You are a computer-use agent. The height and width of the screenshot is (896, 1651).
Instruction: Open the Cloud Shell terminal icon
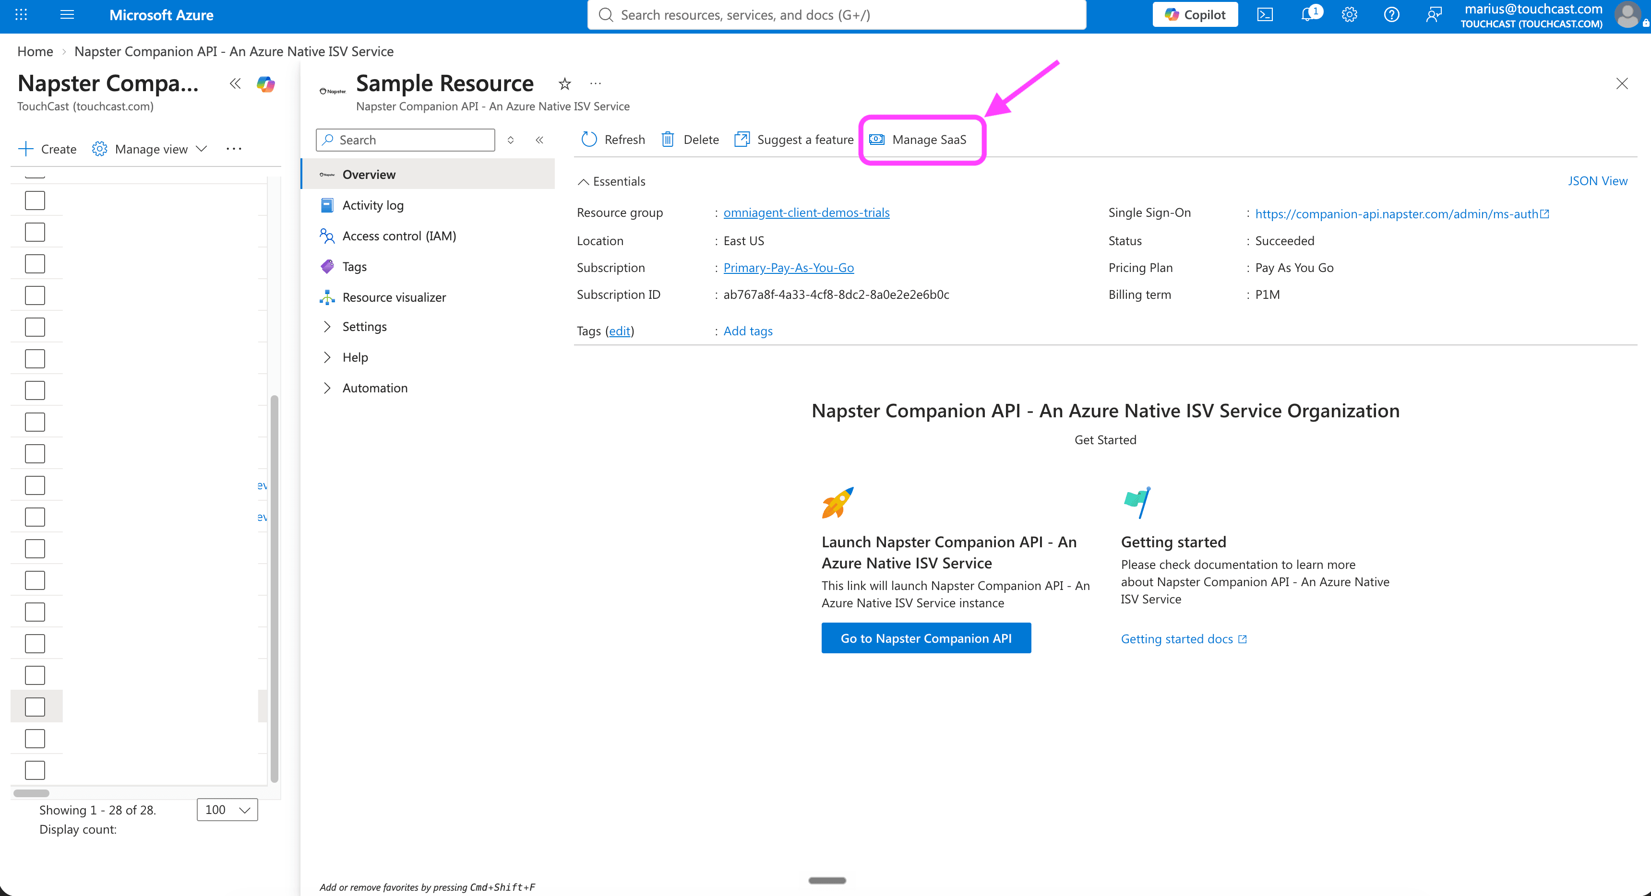(x=1265, y=15)
